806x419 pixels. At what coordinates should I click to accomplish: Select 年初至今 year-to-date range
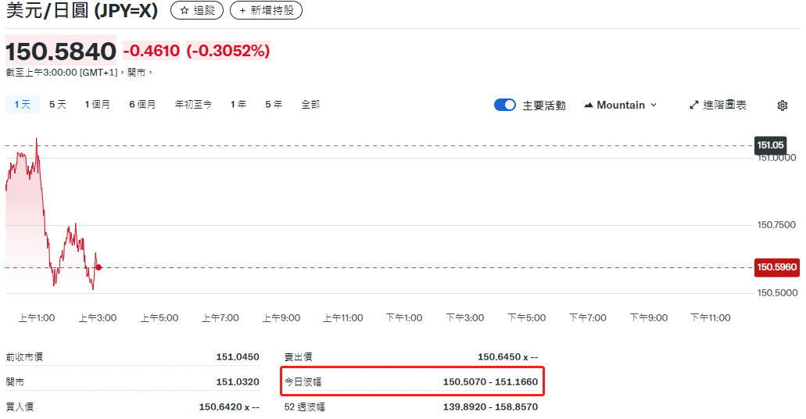193,104
